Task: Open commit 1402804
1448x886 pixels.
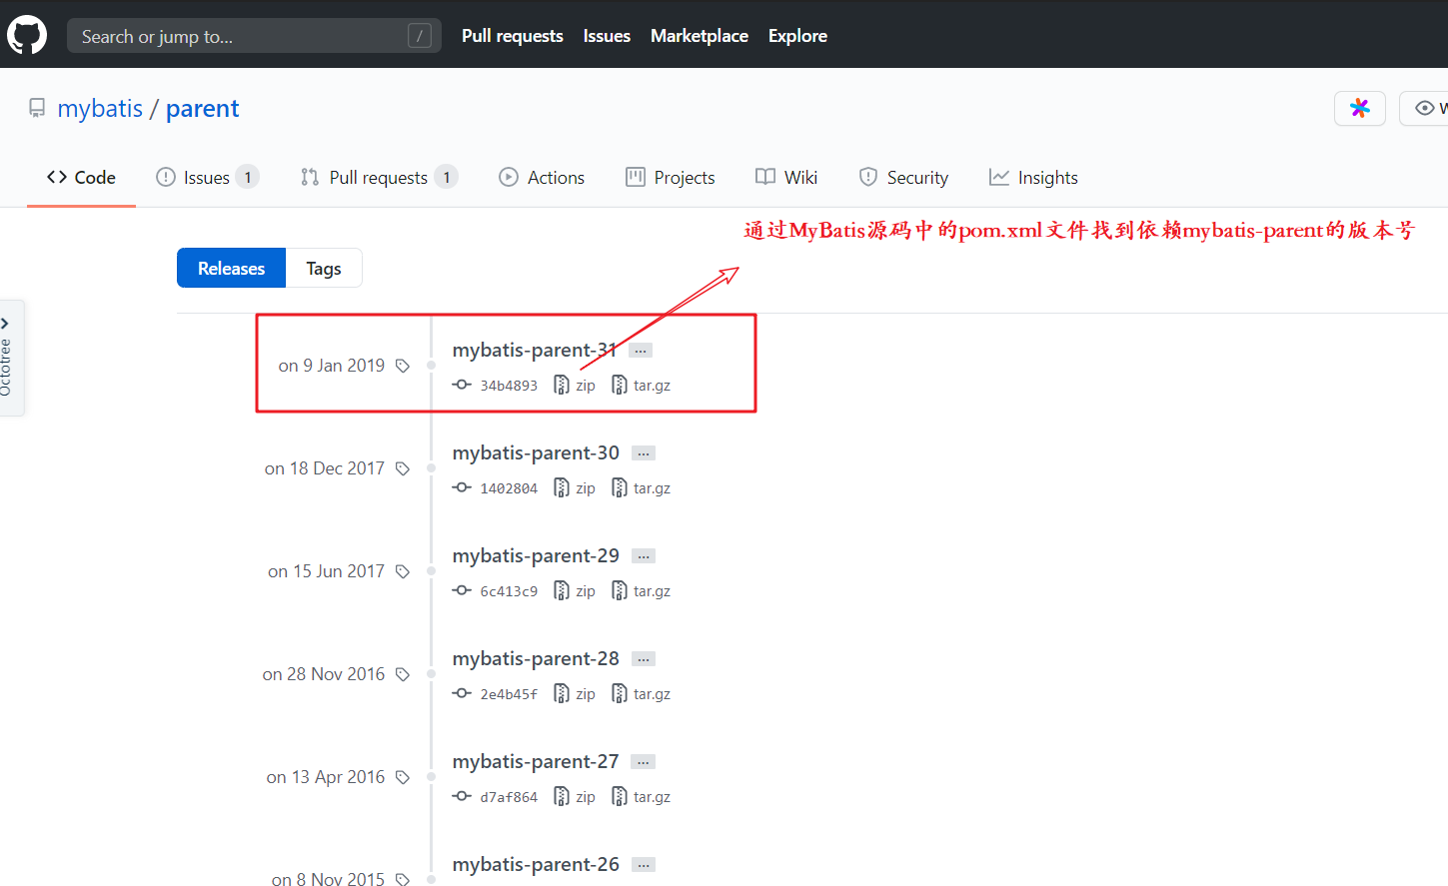Action: click(x=509, y=488)
